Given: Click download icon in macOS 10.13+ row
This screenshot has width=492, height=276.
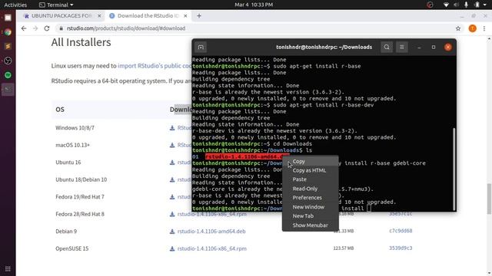Looking at the screenshot, I should [172, 145].
